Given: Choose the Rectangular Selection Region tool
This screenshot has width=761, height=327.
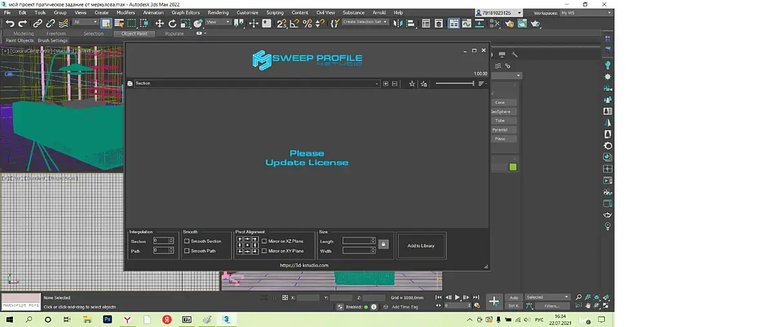Looking at the screenshot, I should (132, 23).
